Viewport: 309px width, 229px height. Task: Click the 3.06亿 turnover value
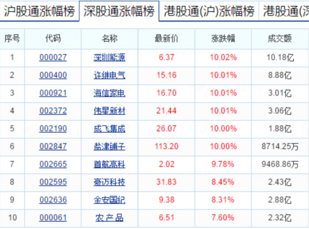(280, 111)
